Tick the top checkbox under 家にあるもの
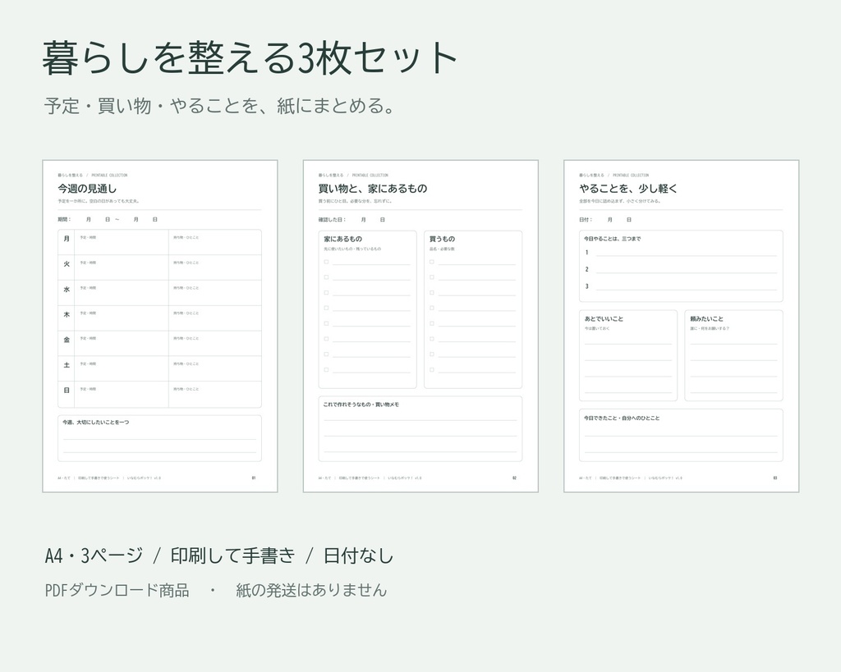 tap(326, 262)
